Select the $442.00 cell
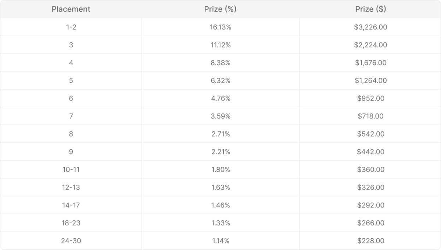The height and width of the screenshot is (250, 441). coord(370,152)
